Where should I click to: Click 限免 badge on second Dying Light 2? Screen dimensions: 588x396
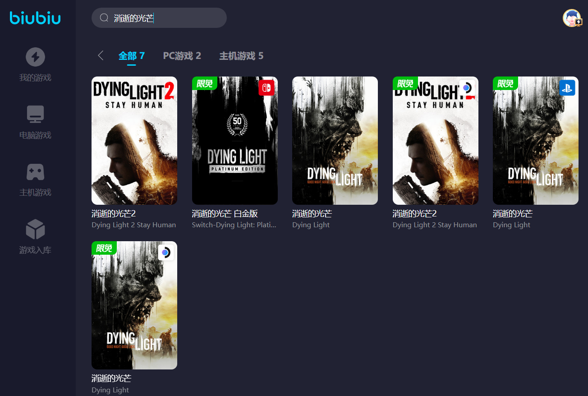tap(405, 83)
